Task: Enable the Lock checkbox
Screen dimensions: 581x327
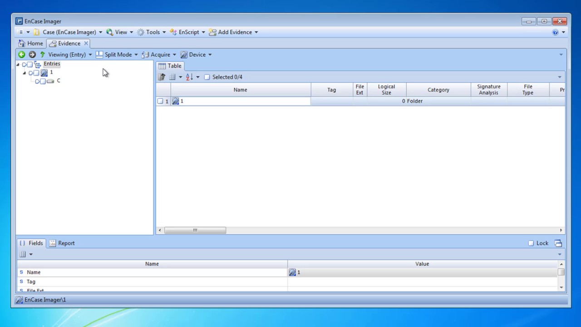Action: click(x=531, y=243)
